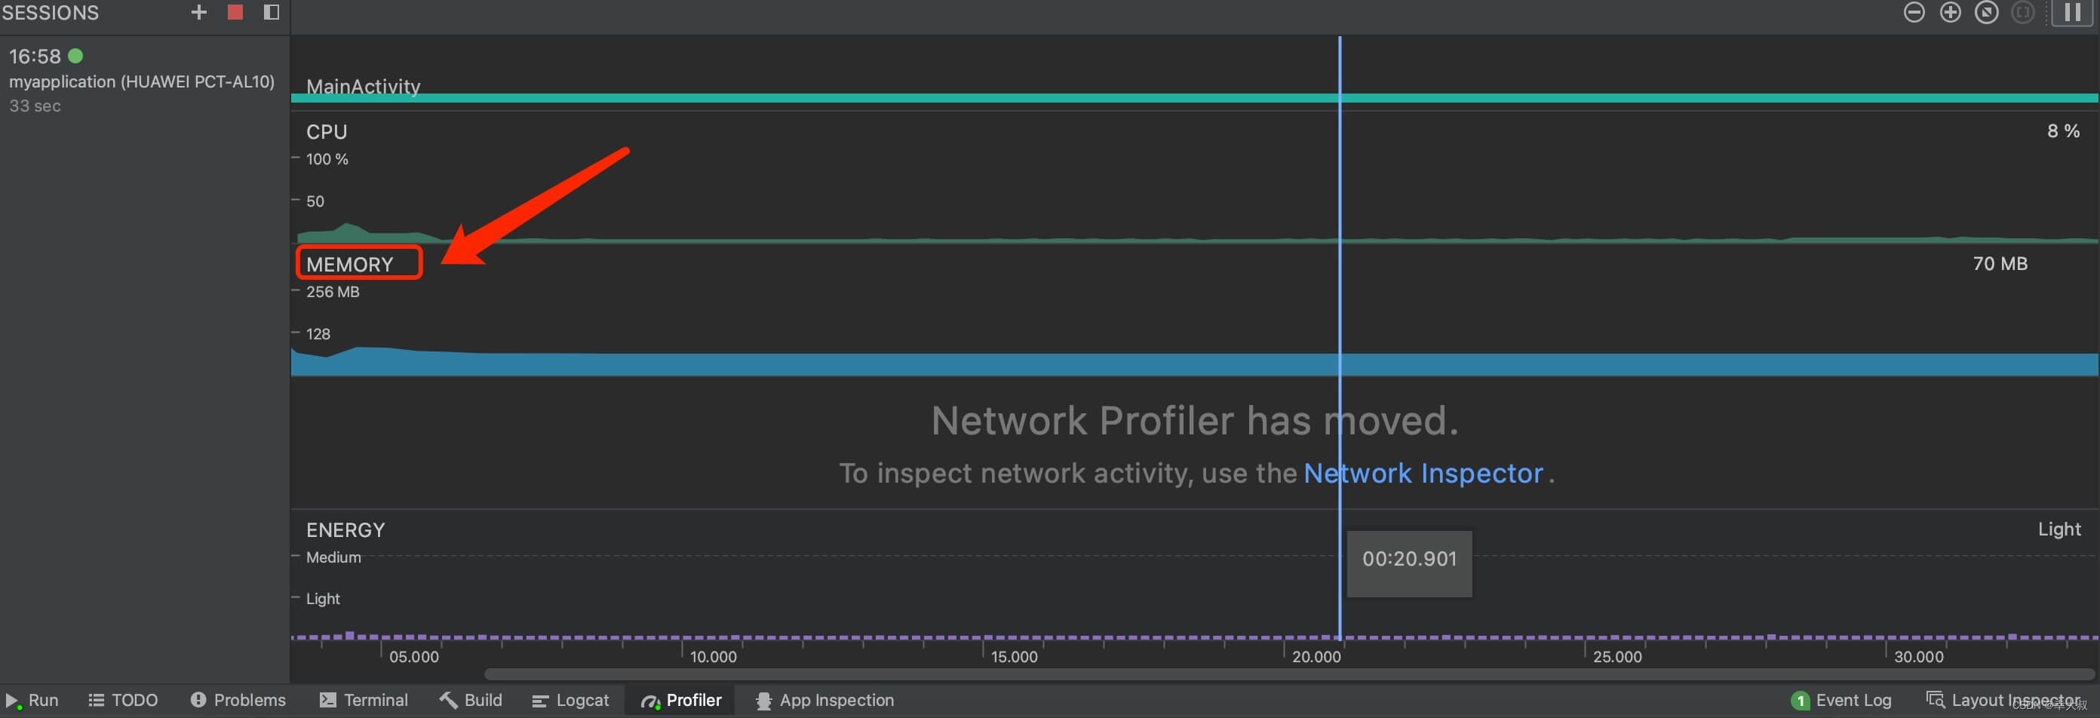
Task: Switch to the Logcat tab
Action: point(571,700)
